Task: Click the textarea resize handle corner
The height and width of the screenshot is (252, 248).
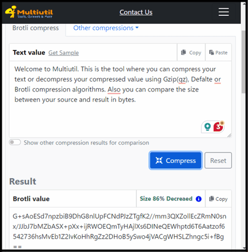Action: click(x=229, y=136)
